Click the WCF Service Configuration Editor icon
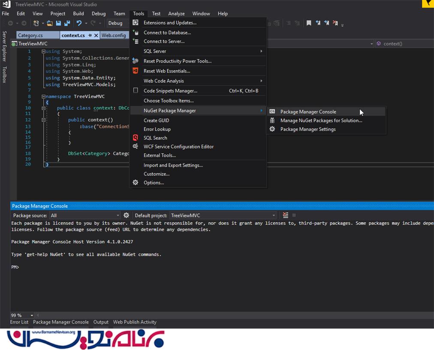434x350 pixels. tap(136, 146)
